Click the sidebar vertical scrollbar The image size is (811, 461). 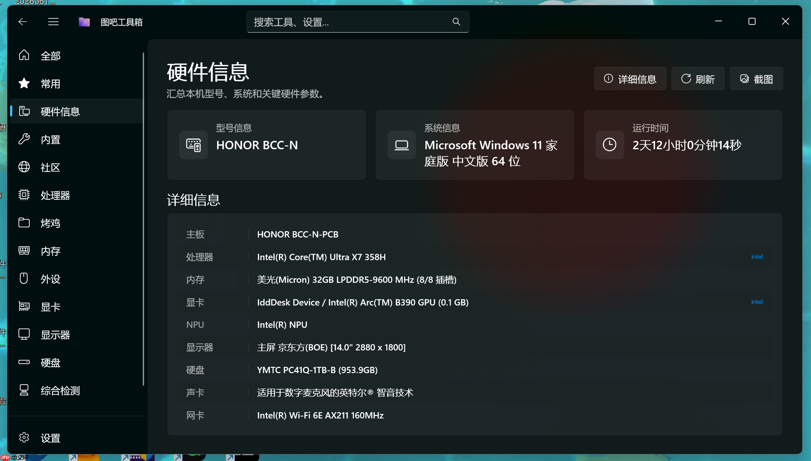(143, 219)
